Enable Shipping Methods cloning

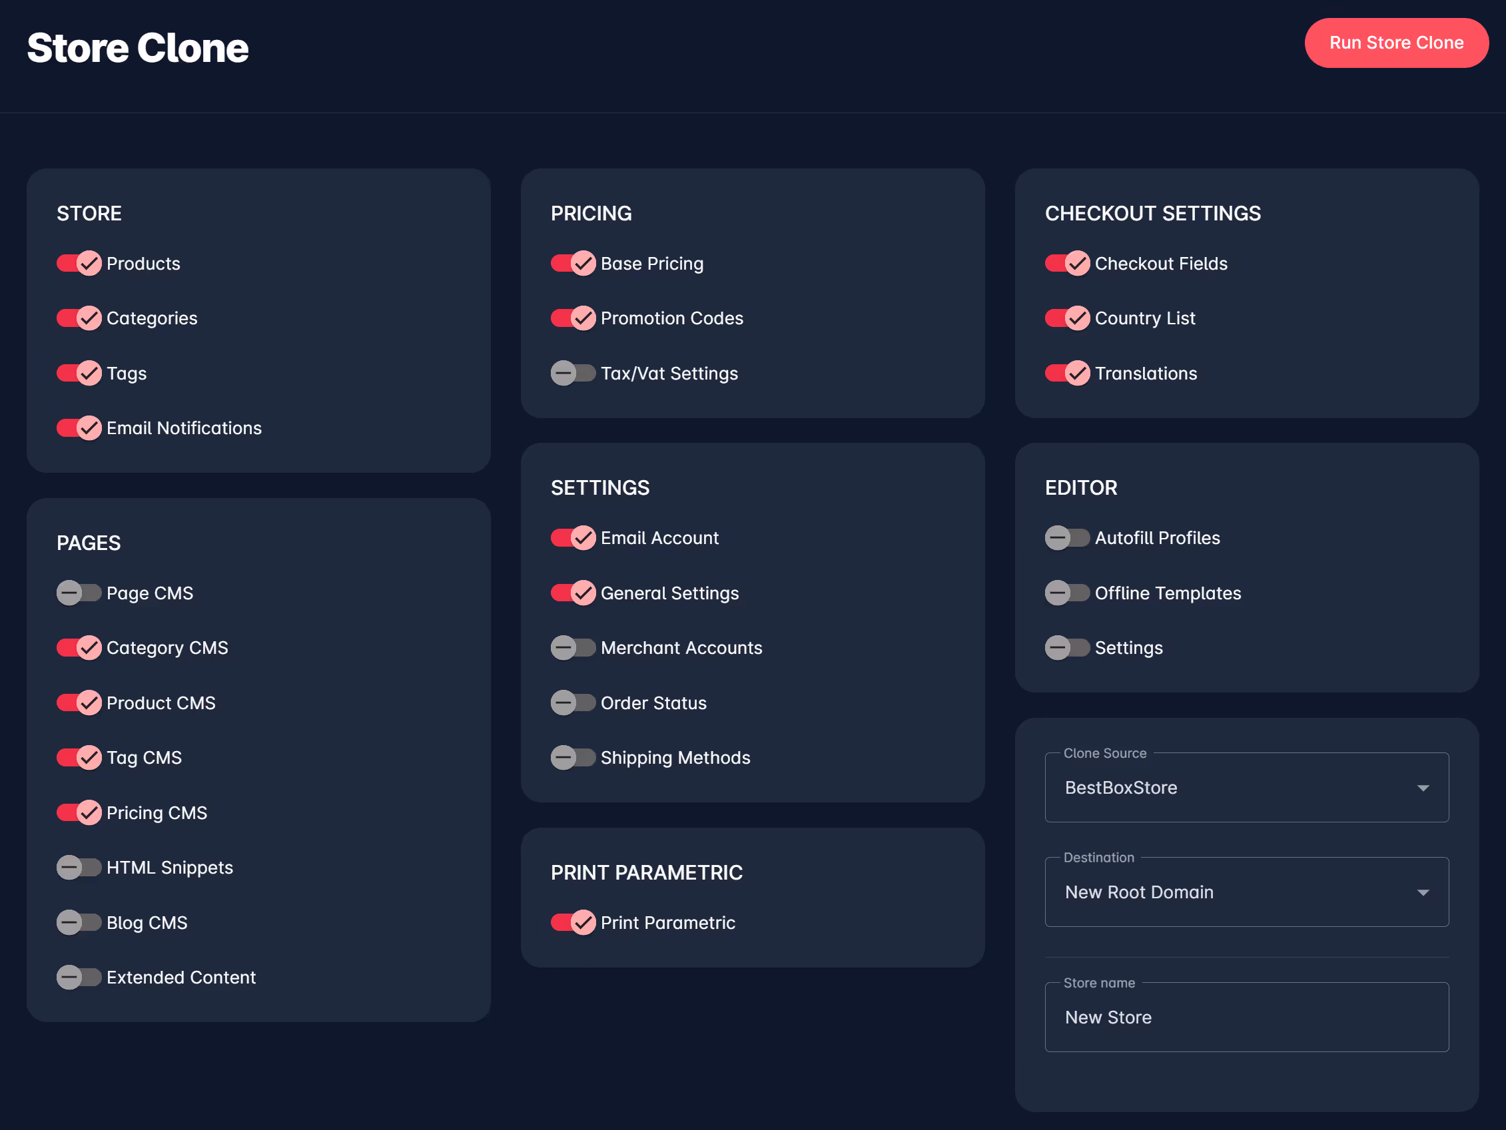(x=573, y=757)
